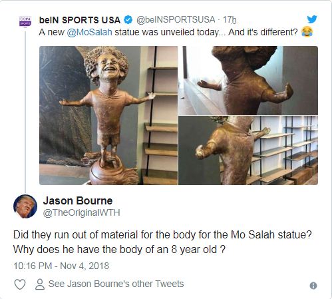Open the @TheOriginalWTH handle

(x=81, y=212)
